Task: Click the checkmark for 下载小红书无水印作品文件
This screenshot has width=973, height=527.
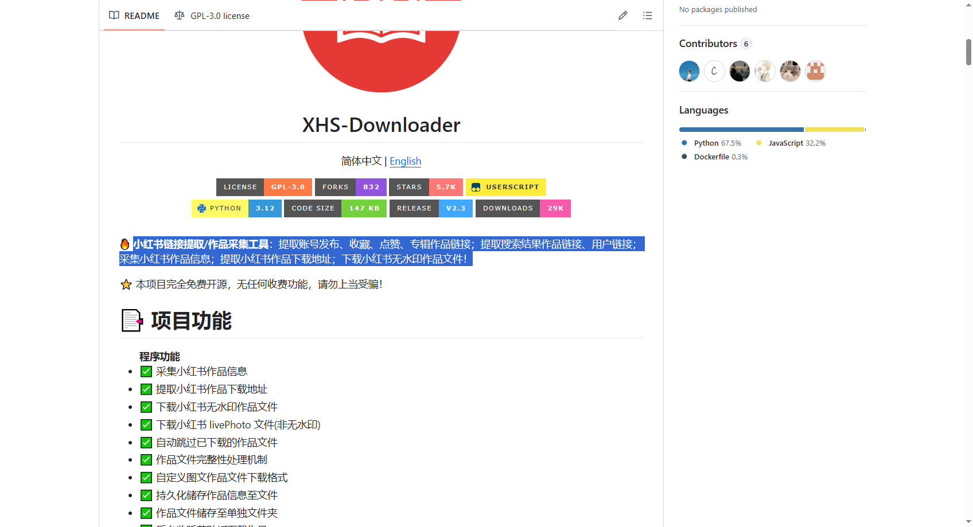Action: click(x=146, y=407)
